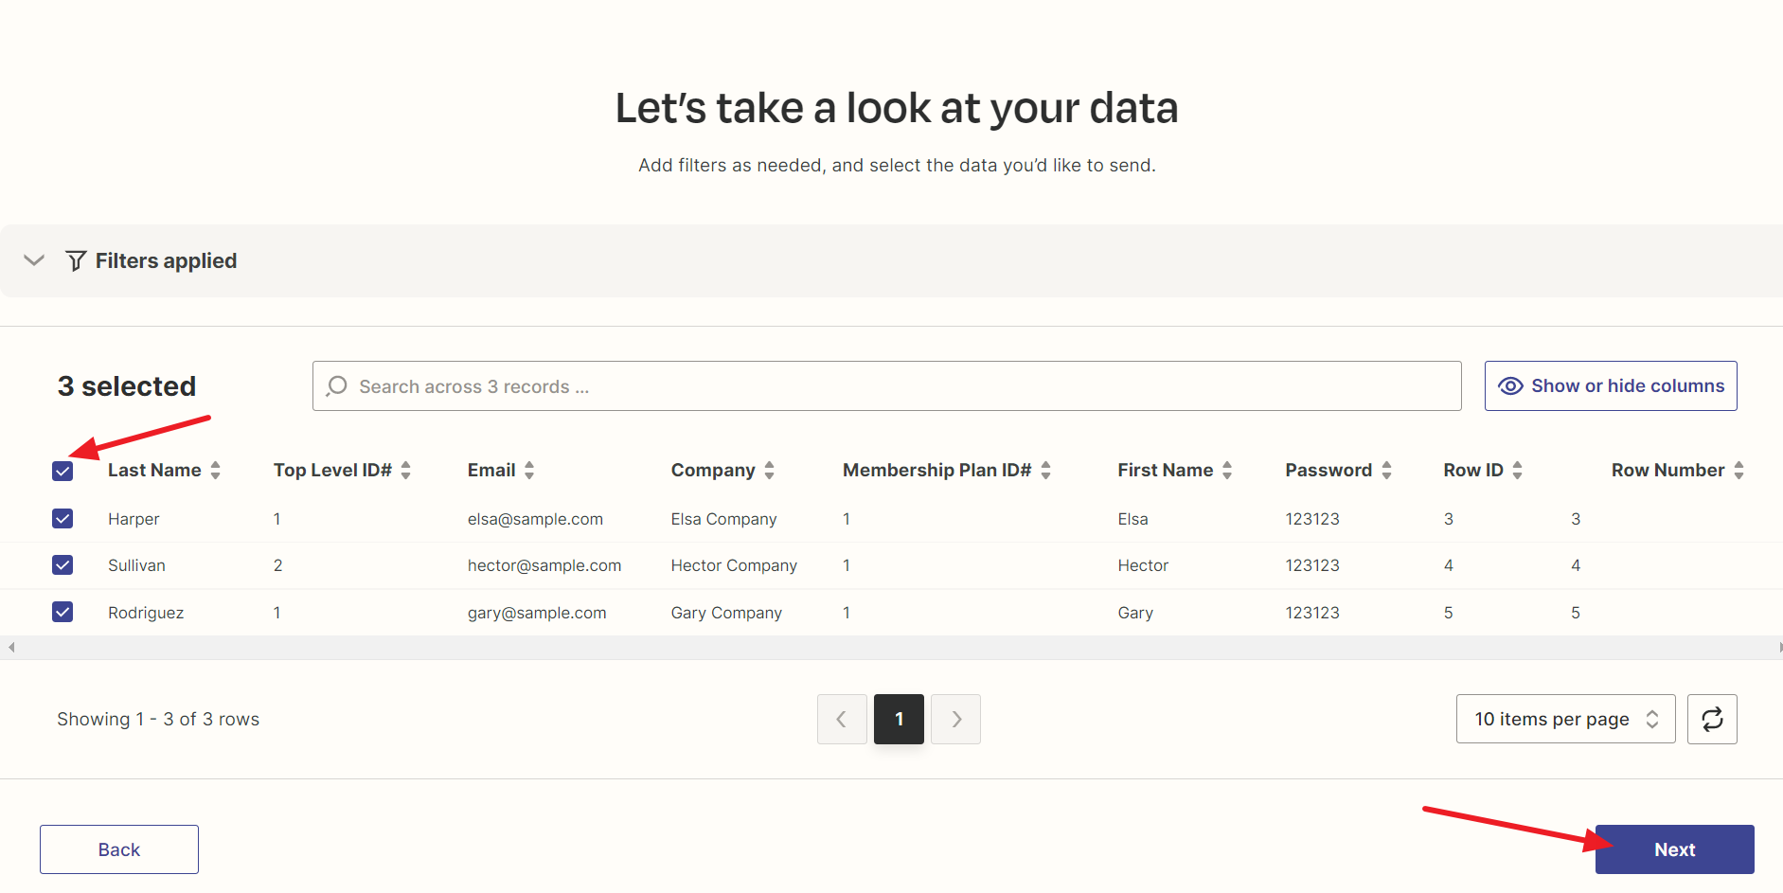Uncheck the Harper row checkbox

coord(62,518)
